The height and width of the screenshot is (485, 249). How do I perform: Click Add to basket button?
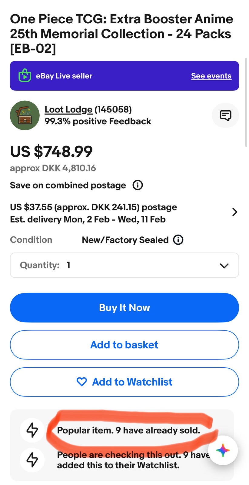[x=124, y=345]
